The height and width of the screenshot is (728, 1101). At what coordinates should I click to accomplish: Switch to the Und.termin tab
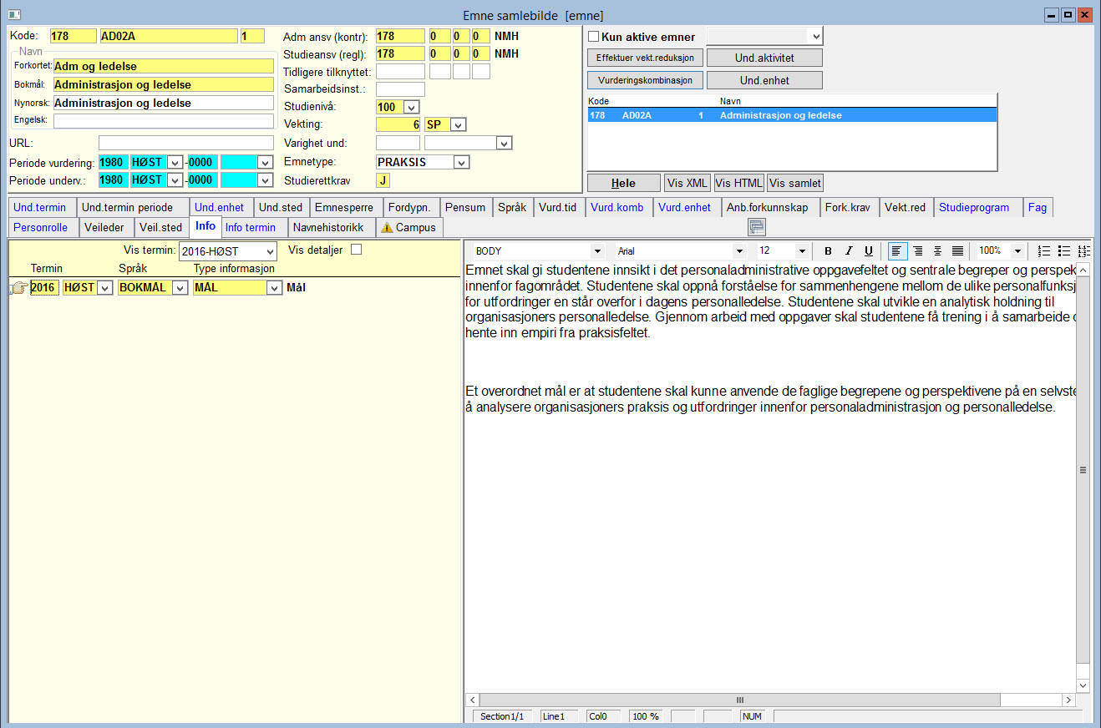pos(40,207)
